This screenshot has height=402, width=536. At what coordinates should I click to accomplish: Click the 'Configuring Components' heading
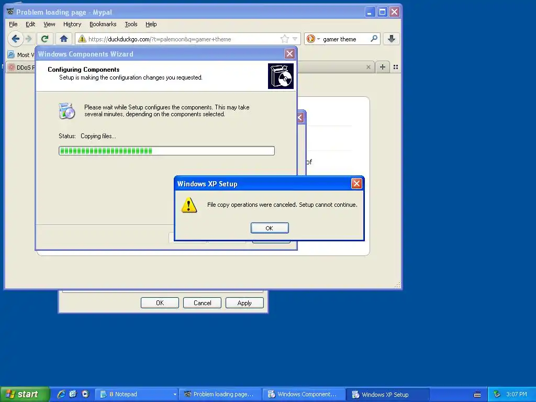[x=83, y=70]
